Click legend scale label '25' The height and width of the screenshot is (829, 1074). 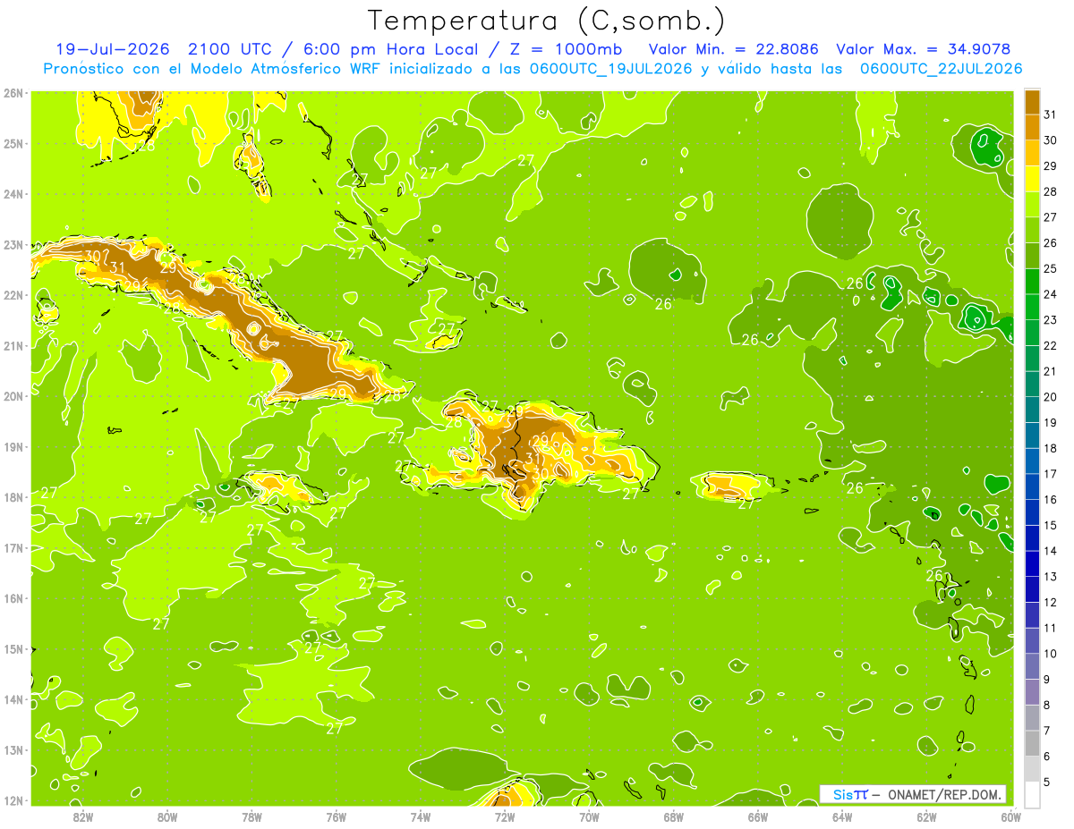point(1050,268)
